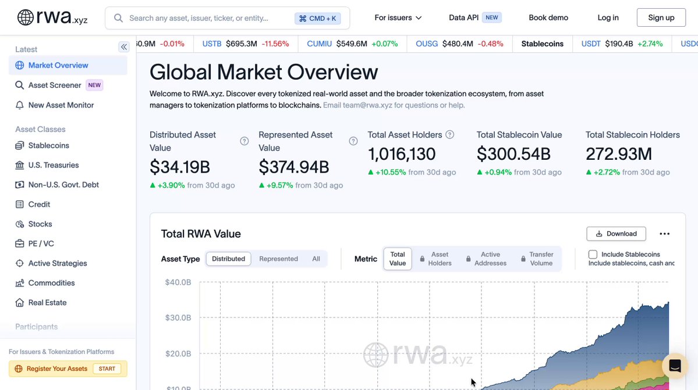
Task: Click the Credit list icon
Action: [x=20, y=205]
